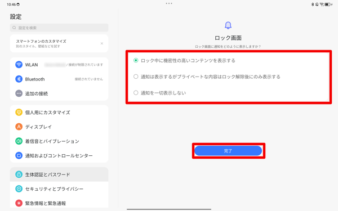Click the 着信音とバイブレーション speaker icon
Image resolution: width=338 pixels, height=211 pixels.
click(x=19, y=141)
